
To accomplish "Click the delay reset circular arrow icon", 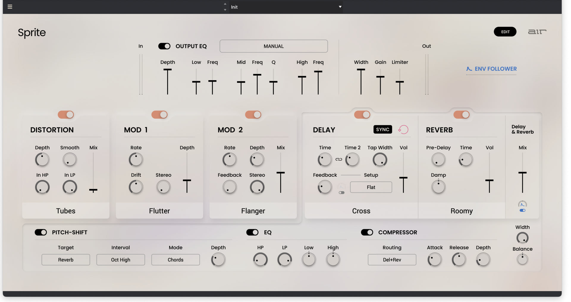I will (x=404, y=129).
